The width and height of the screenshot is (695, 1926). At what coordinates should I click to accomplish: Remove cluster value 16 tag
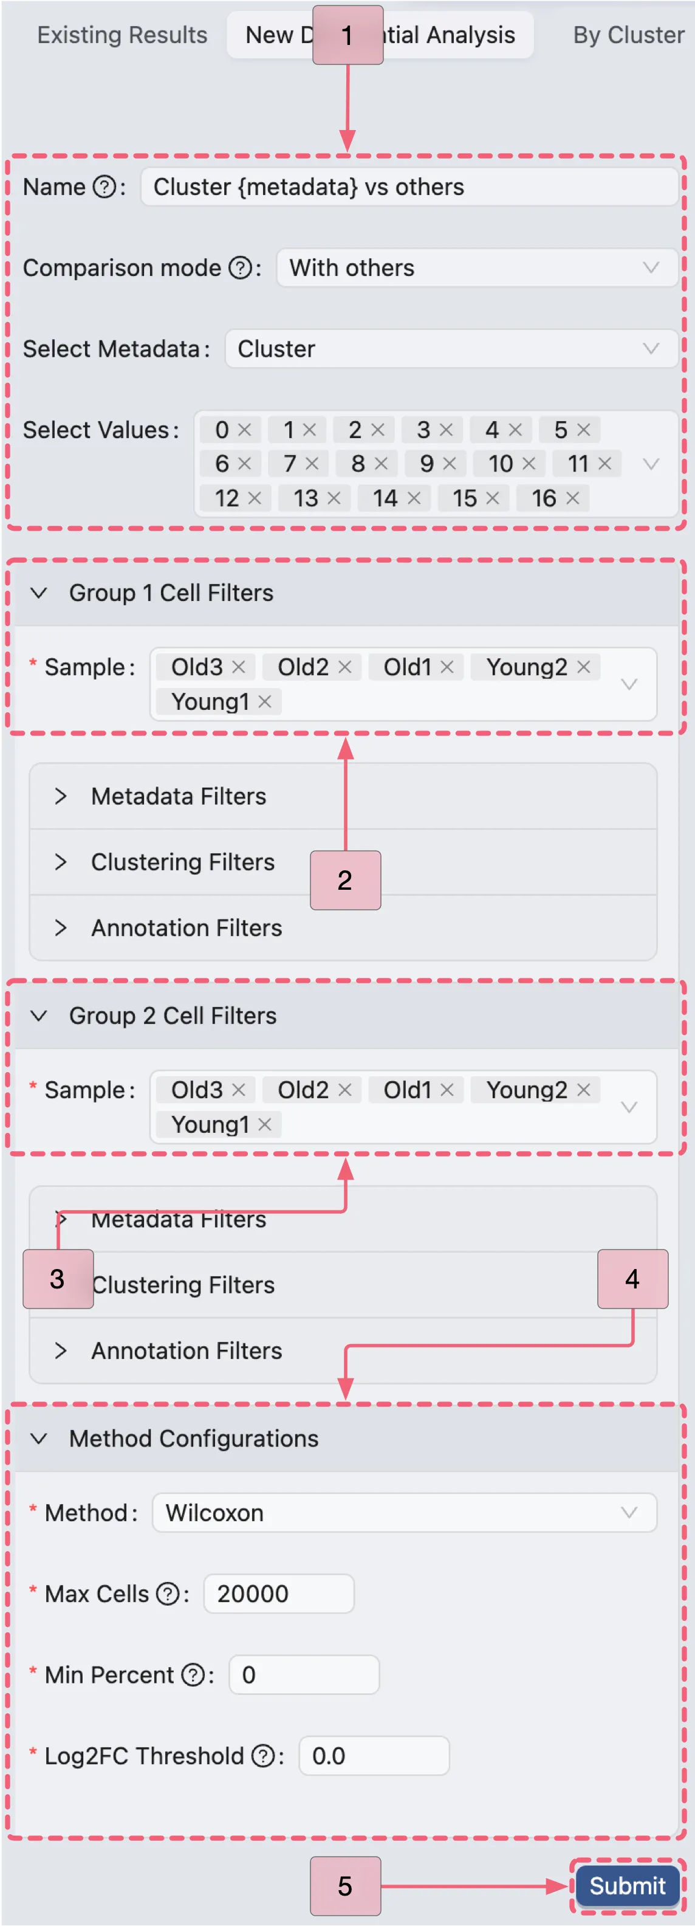[572, 498]
